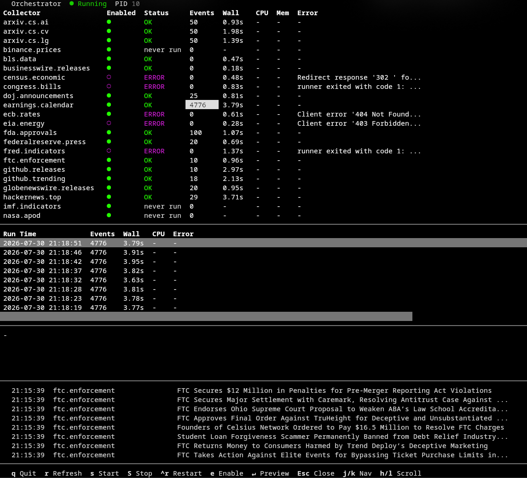Select the run at 21:18:32
The image size is (527, 478).
tap(263, 280)
